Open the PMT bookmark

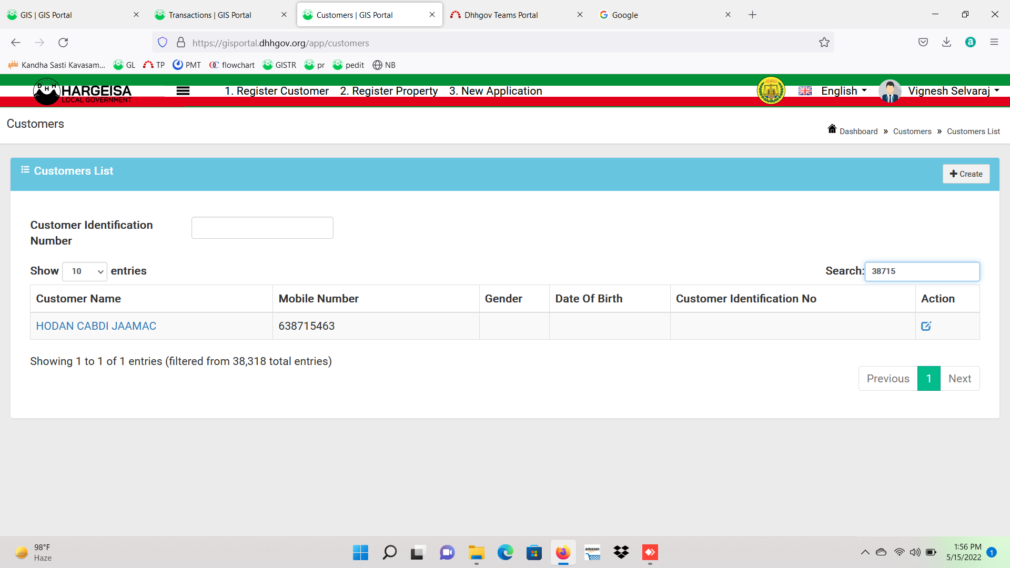pos(187,65)
